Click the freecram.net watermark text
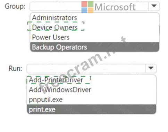 coord(83,65)
